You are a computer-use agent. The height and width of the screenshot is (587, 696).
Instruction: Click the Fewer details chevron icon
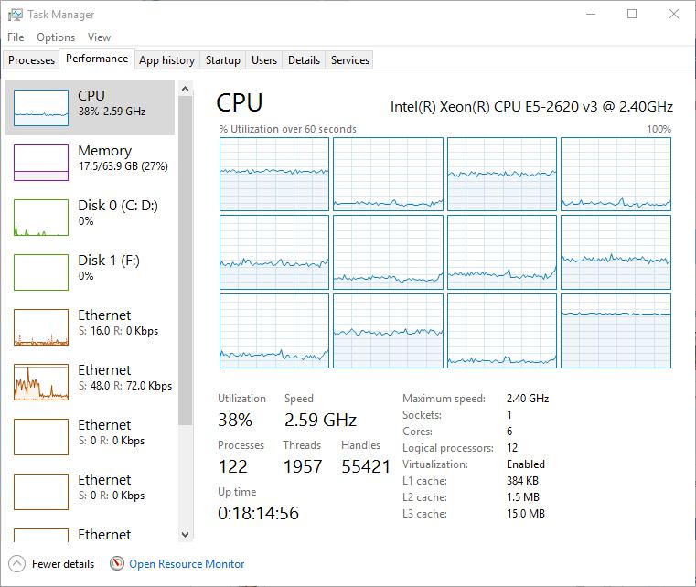[16, 564]
